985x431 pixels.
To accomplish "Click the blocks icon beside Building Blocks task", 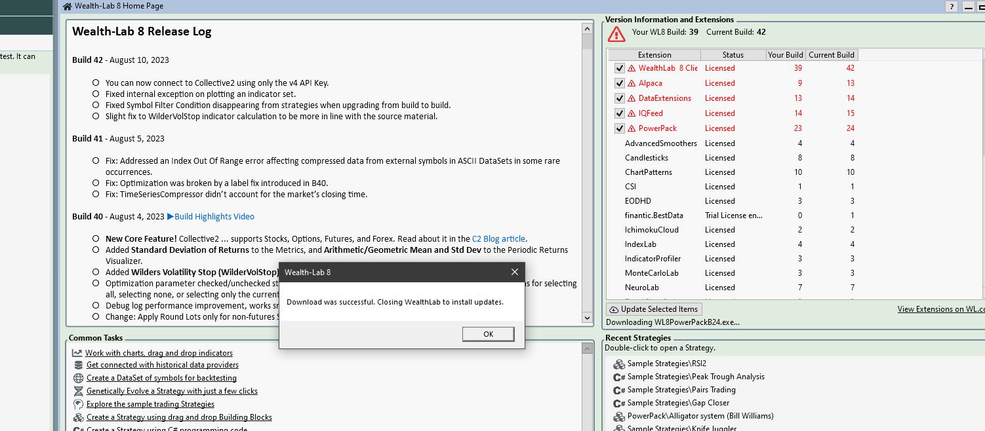I will point(78,417).
